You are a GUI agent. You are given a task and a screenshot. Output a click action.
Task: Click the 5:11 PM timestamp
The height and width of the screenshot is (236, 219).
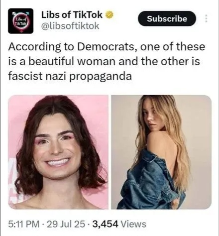tap(24, 224)
